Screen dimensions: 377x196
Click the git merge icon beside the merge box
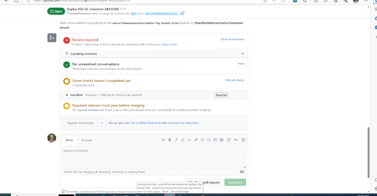pyautogui.click(x=52, y=38)
